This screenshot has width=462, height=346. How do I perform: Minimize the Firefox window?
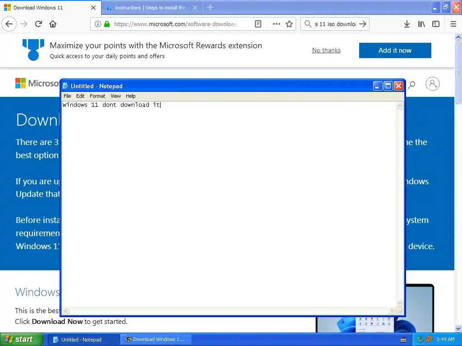coord(435,8)
